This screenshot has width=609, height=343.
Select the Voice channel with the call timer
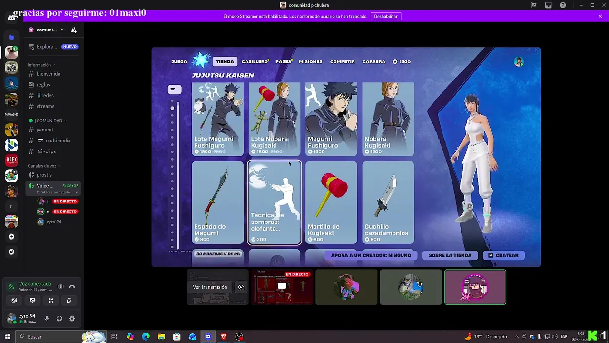click(53, 188)
